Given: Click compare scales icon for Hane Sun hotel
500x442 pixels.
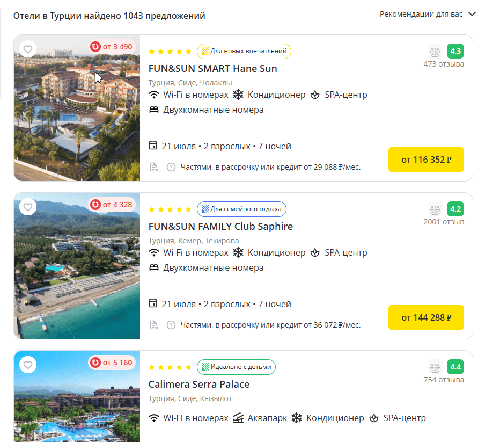Looking at the screenshot, I should pyautogui.click(x=435, y=52).
